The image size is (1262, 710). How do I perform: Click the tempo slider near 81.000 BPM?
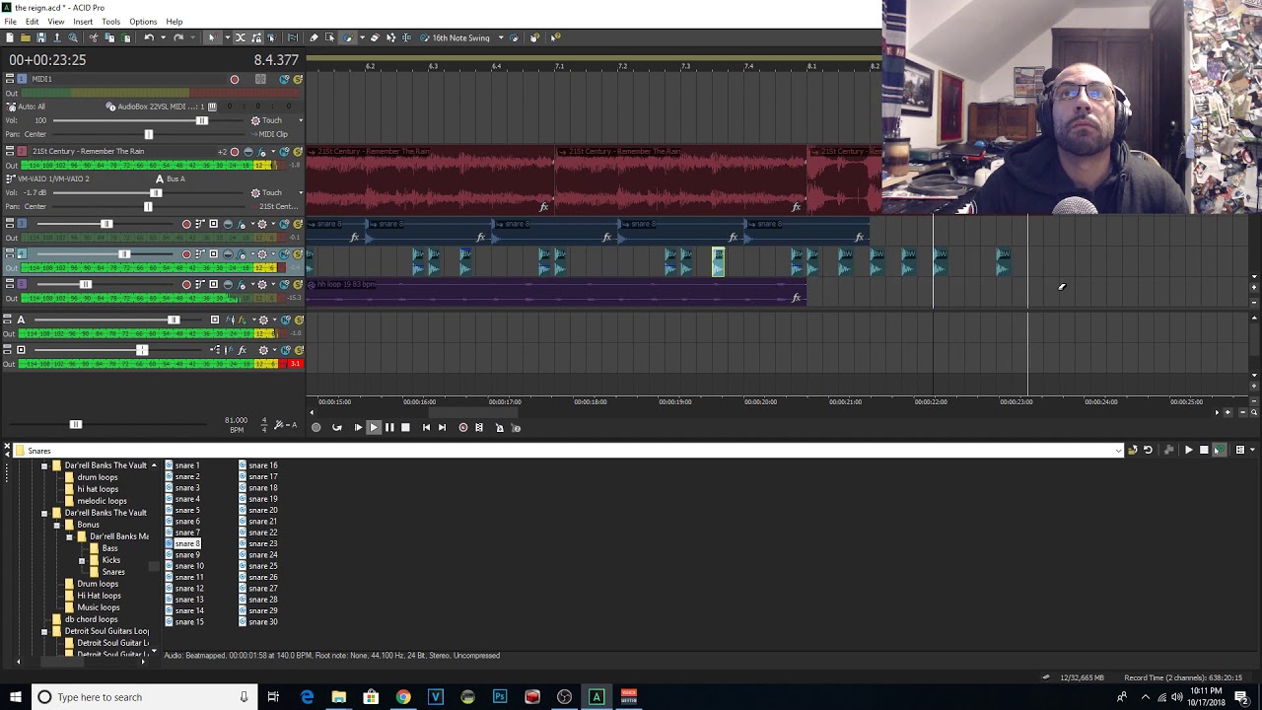click(x=76, y=424)
